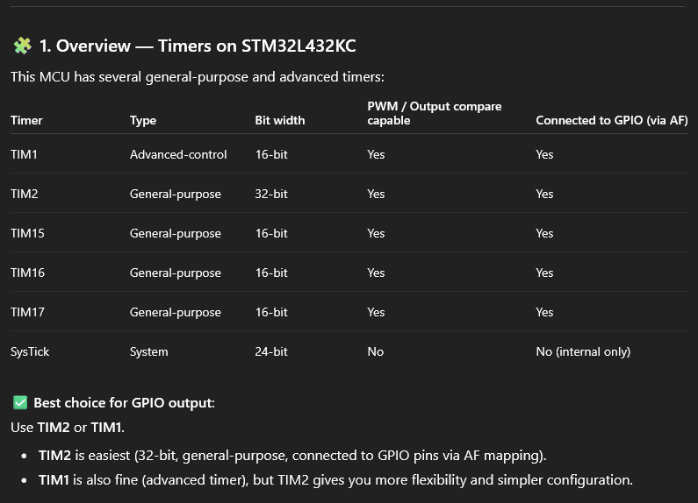698x503 pixels.
Task: Click the "Best choice for GPIO output" text
Action: [124, 403]
